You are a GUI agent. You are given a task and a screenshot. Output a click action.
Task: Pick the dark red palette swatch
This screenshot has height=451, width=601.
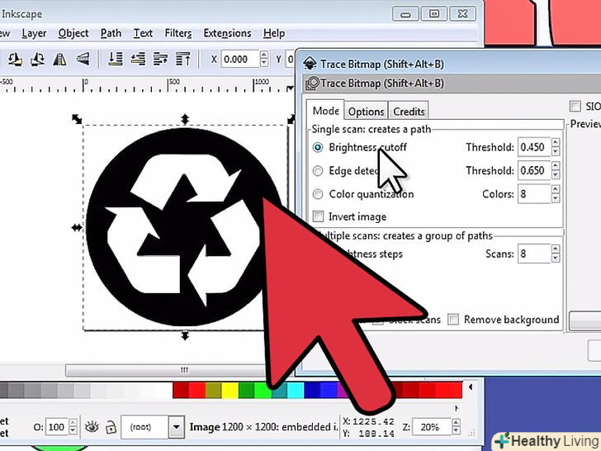tap(181, 391)
